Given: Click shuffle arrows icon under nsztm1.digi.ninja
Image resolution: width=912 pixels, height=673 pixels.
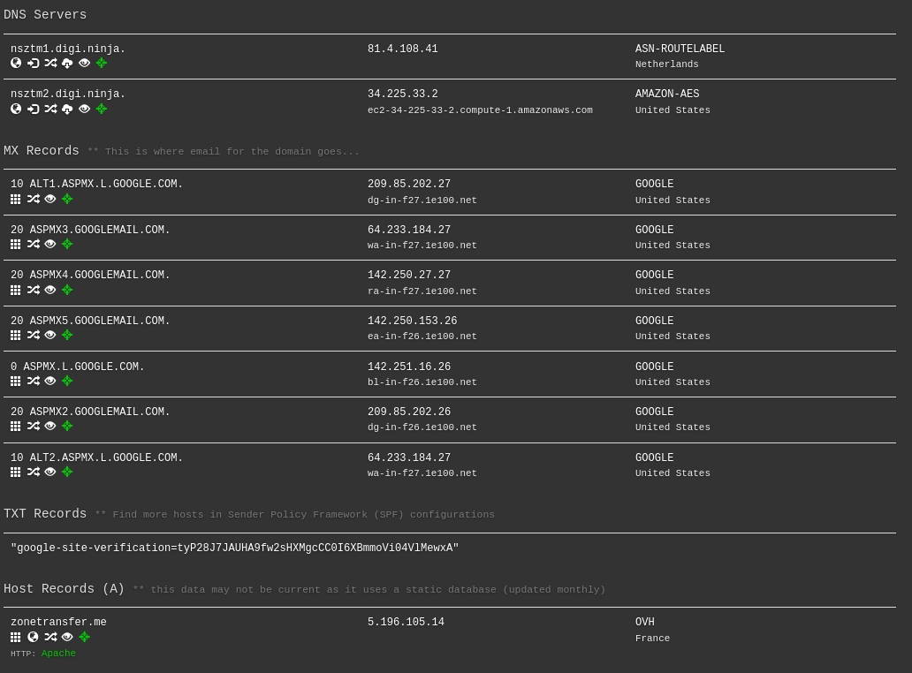Looking at the screenshot, I should [50, 64].
